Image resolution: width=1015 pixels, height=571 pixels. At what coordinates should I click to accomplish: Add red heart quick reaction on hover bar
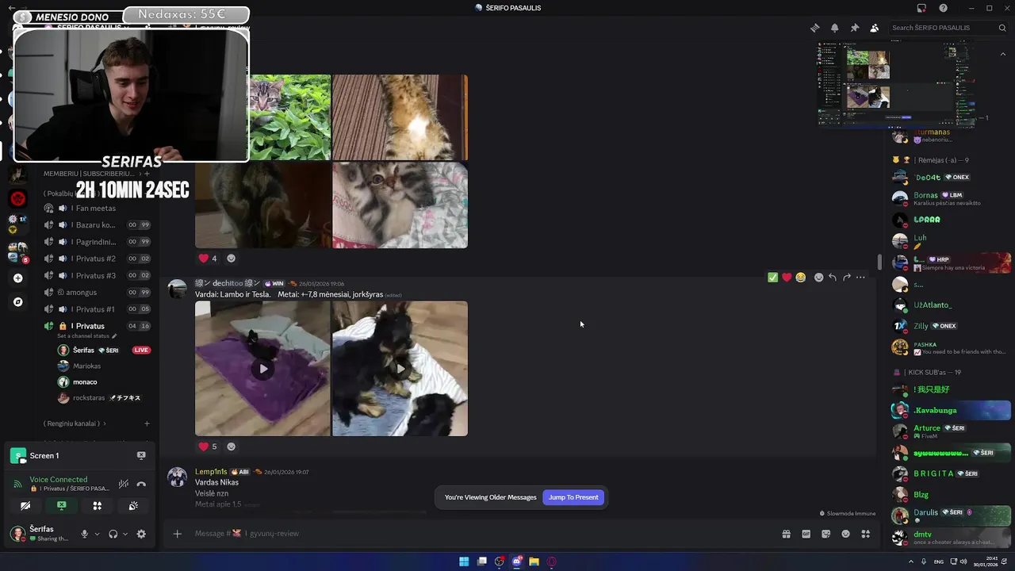tap(787, 277)
